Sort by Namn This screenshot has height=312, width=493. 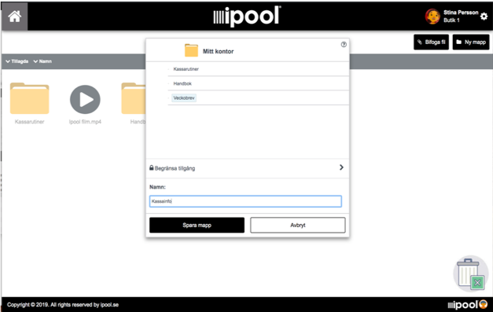(42, 61)
